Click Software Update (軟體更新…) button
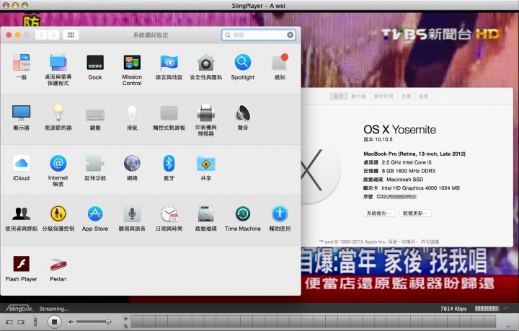 [415, 213]
